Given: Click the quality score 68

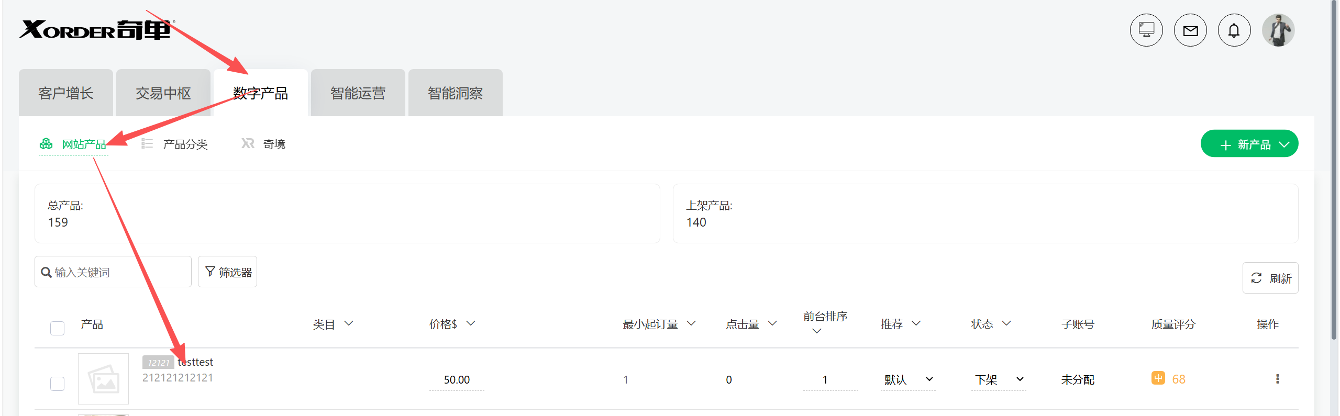Looking at the screenshot, I should click(1179, 379).
